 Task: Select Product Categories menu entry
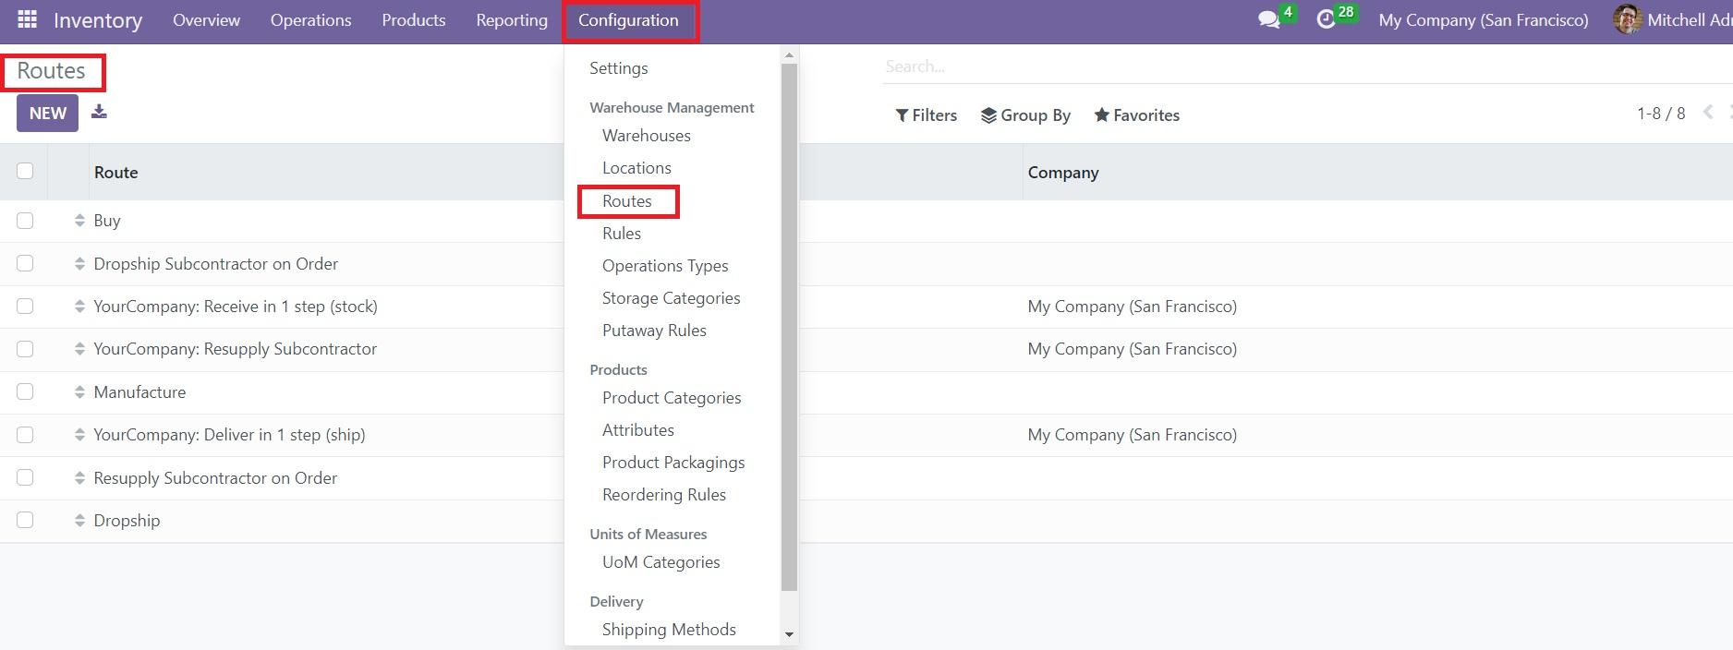tap(672, 398)
